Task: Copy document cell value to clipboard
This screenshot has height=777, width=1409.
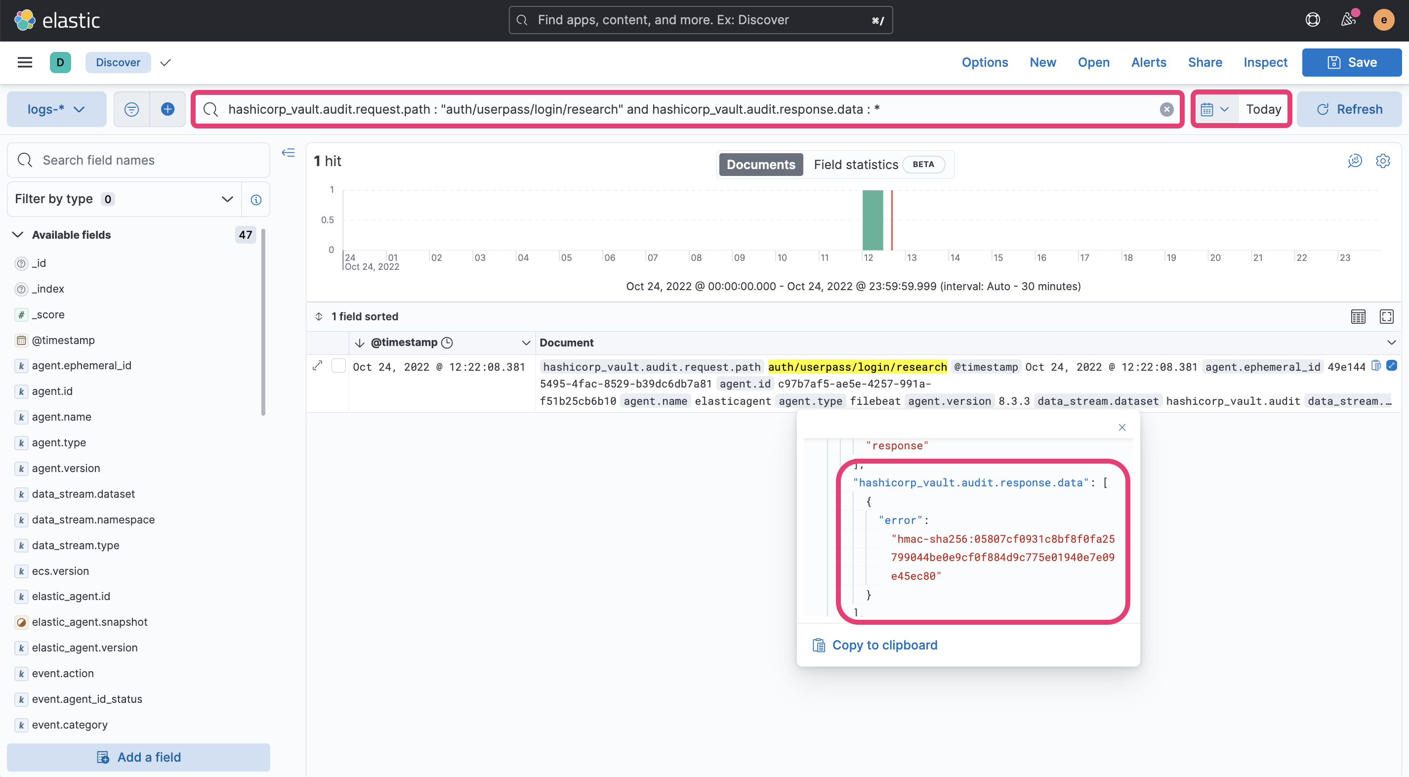Action: (1376, 366)
